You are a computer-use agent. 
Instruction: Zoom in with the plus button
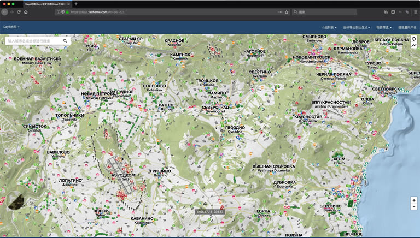[414, 200]
